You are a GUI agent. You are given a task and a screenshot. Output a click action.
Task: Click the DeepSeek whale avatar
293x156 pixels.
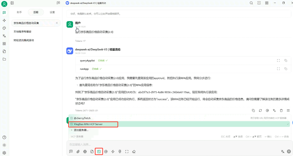pyautogui.click(x=70, y=51)
